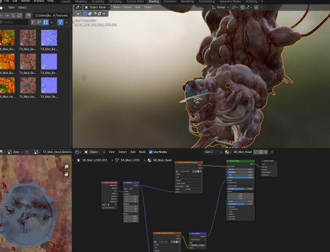Click the pan hand in image editor
The height and width of the screenshot is (252, 330).
coord(66,174)
